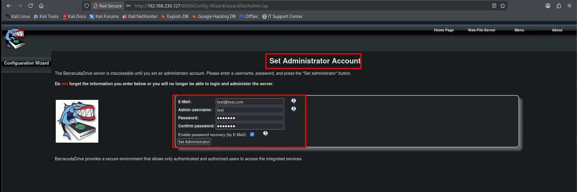This screenshot has height=192, width=577.
Task: Open the Kali Docs bookmark
Action: click(74, 16)
